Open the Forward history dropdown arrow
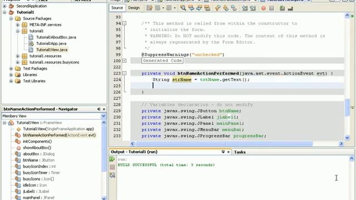The image size is (356, 200). [x=175, y=8]
